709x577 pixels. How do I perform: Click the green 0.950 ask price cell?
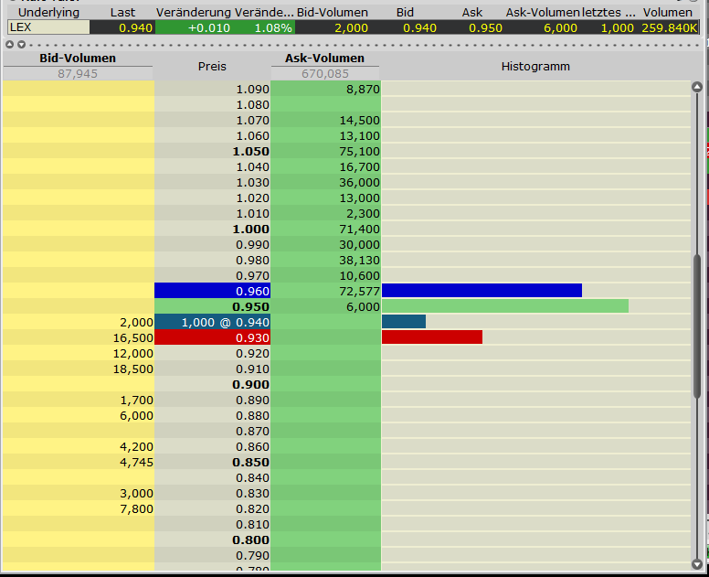tap(212, 306)
